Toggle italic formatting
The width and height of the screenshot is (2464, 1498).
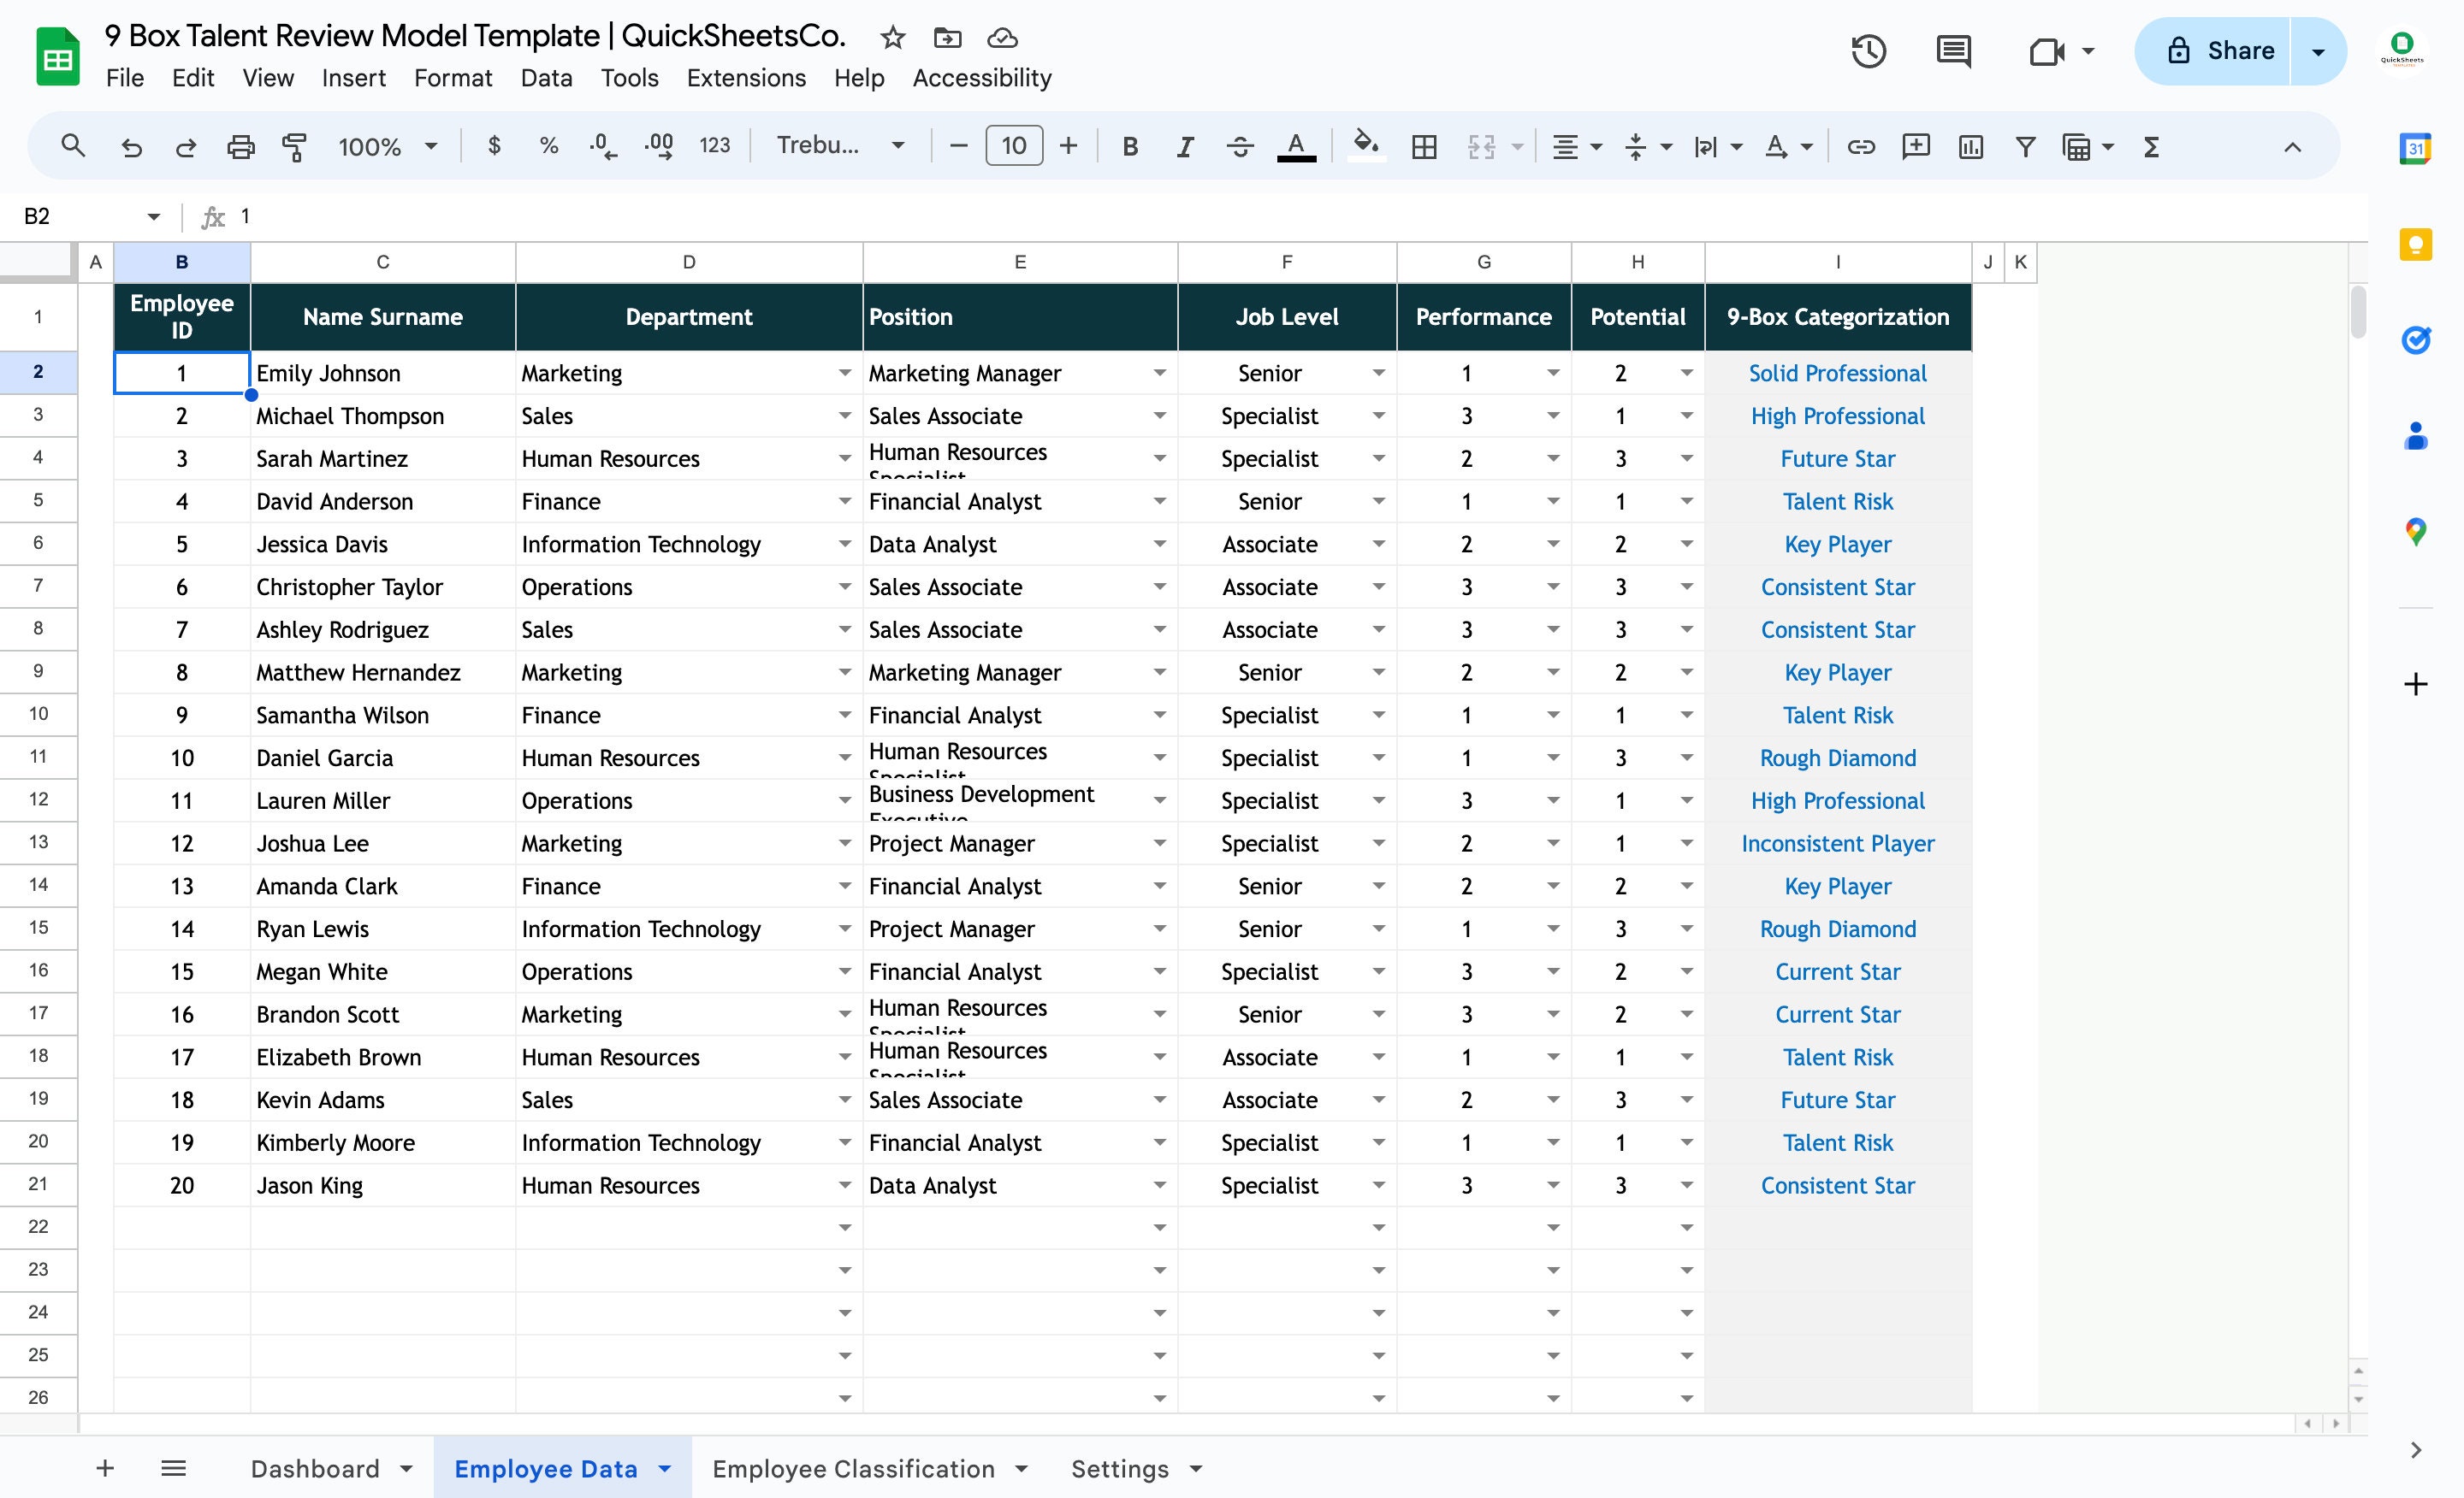1184,146
